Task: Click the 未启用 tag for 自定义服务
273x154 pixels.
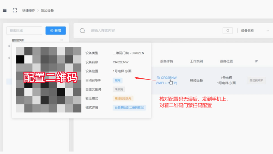Action: pos(119,89)
